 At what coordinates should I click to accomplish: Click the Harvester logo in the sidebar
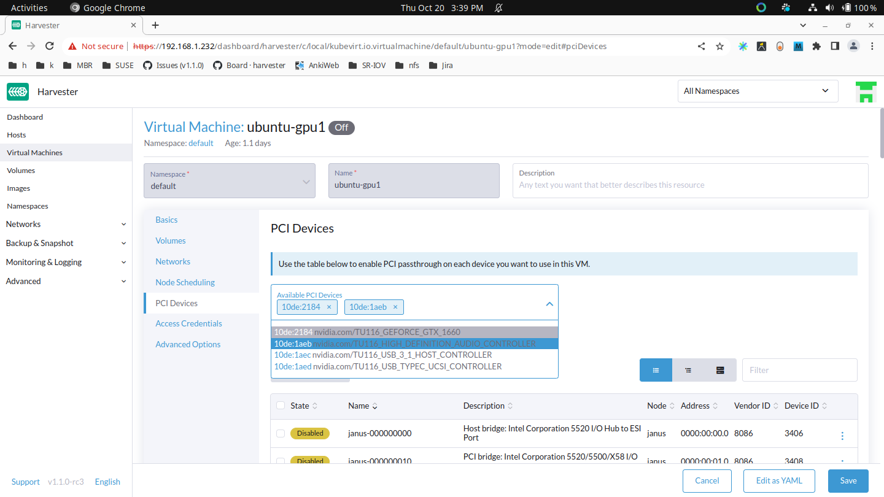(18, 91)
